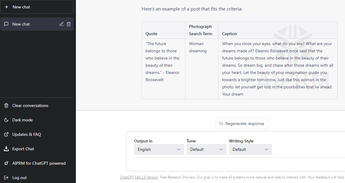Click the refresh icon on Regenerate response
The width and height of the screenshot is (345, 183).
[221, 124]
